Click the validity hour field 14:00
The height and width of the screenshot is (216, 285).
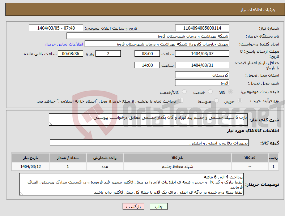pyautogui.click(x=147, y=65)
